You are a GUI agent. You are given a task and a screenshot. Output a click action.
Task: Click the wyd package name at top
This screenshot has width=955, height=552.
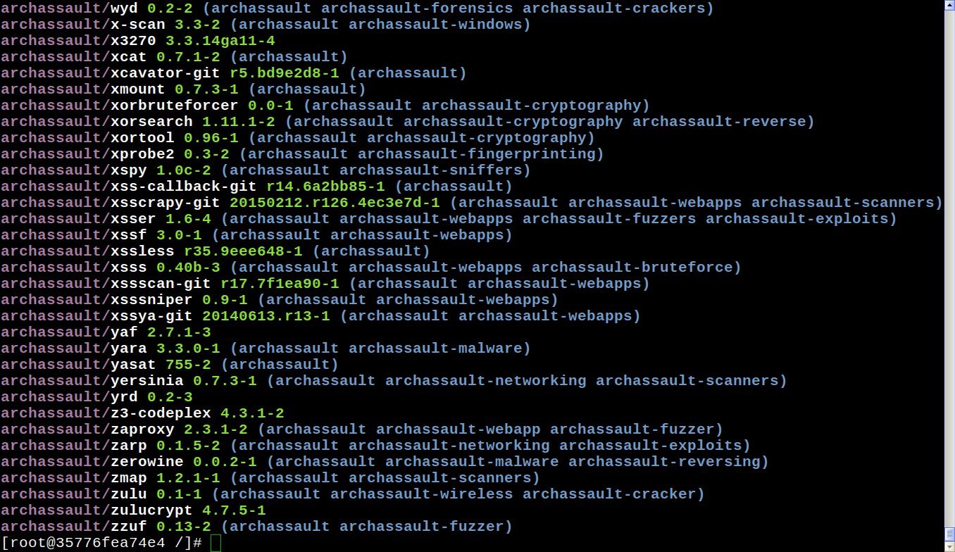coord(124,8)
